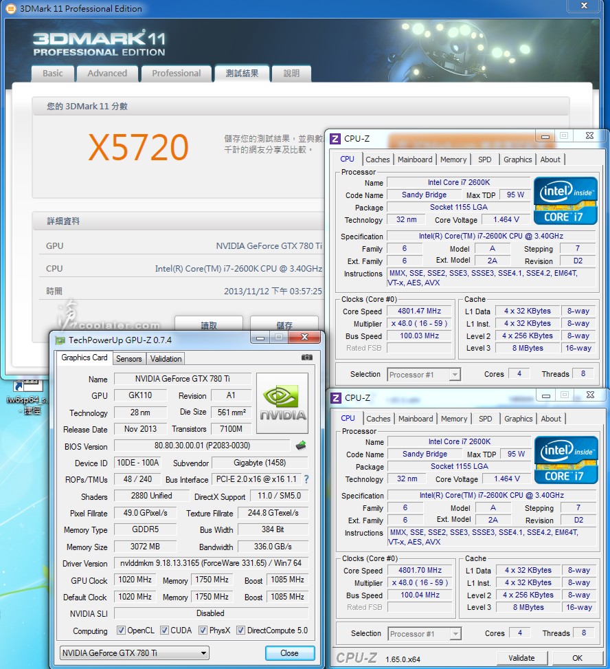The height and width of the screenshot is (669, 610).
Task: Click the NVIDIA logo in GPU-Z
Action: [x=282, y=403]
